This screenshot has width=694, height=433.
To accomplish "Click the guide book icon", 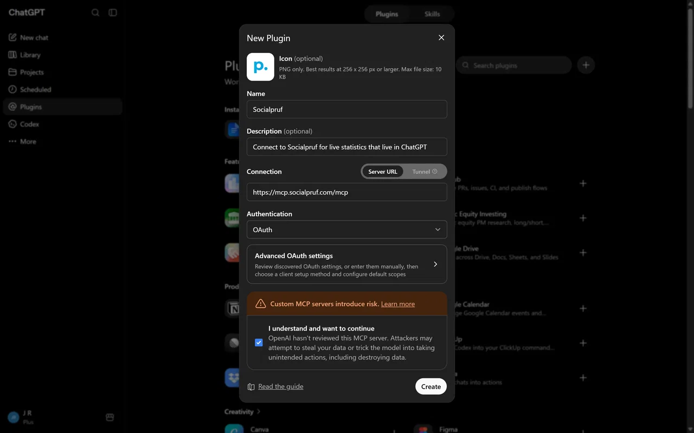I will [251, 386].
